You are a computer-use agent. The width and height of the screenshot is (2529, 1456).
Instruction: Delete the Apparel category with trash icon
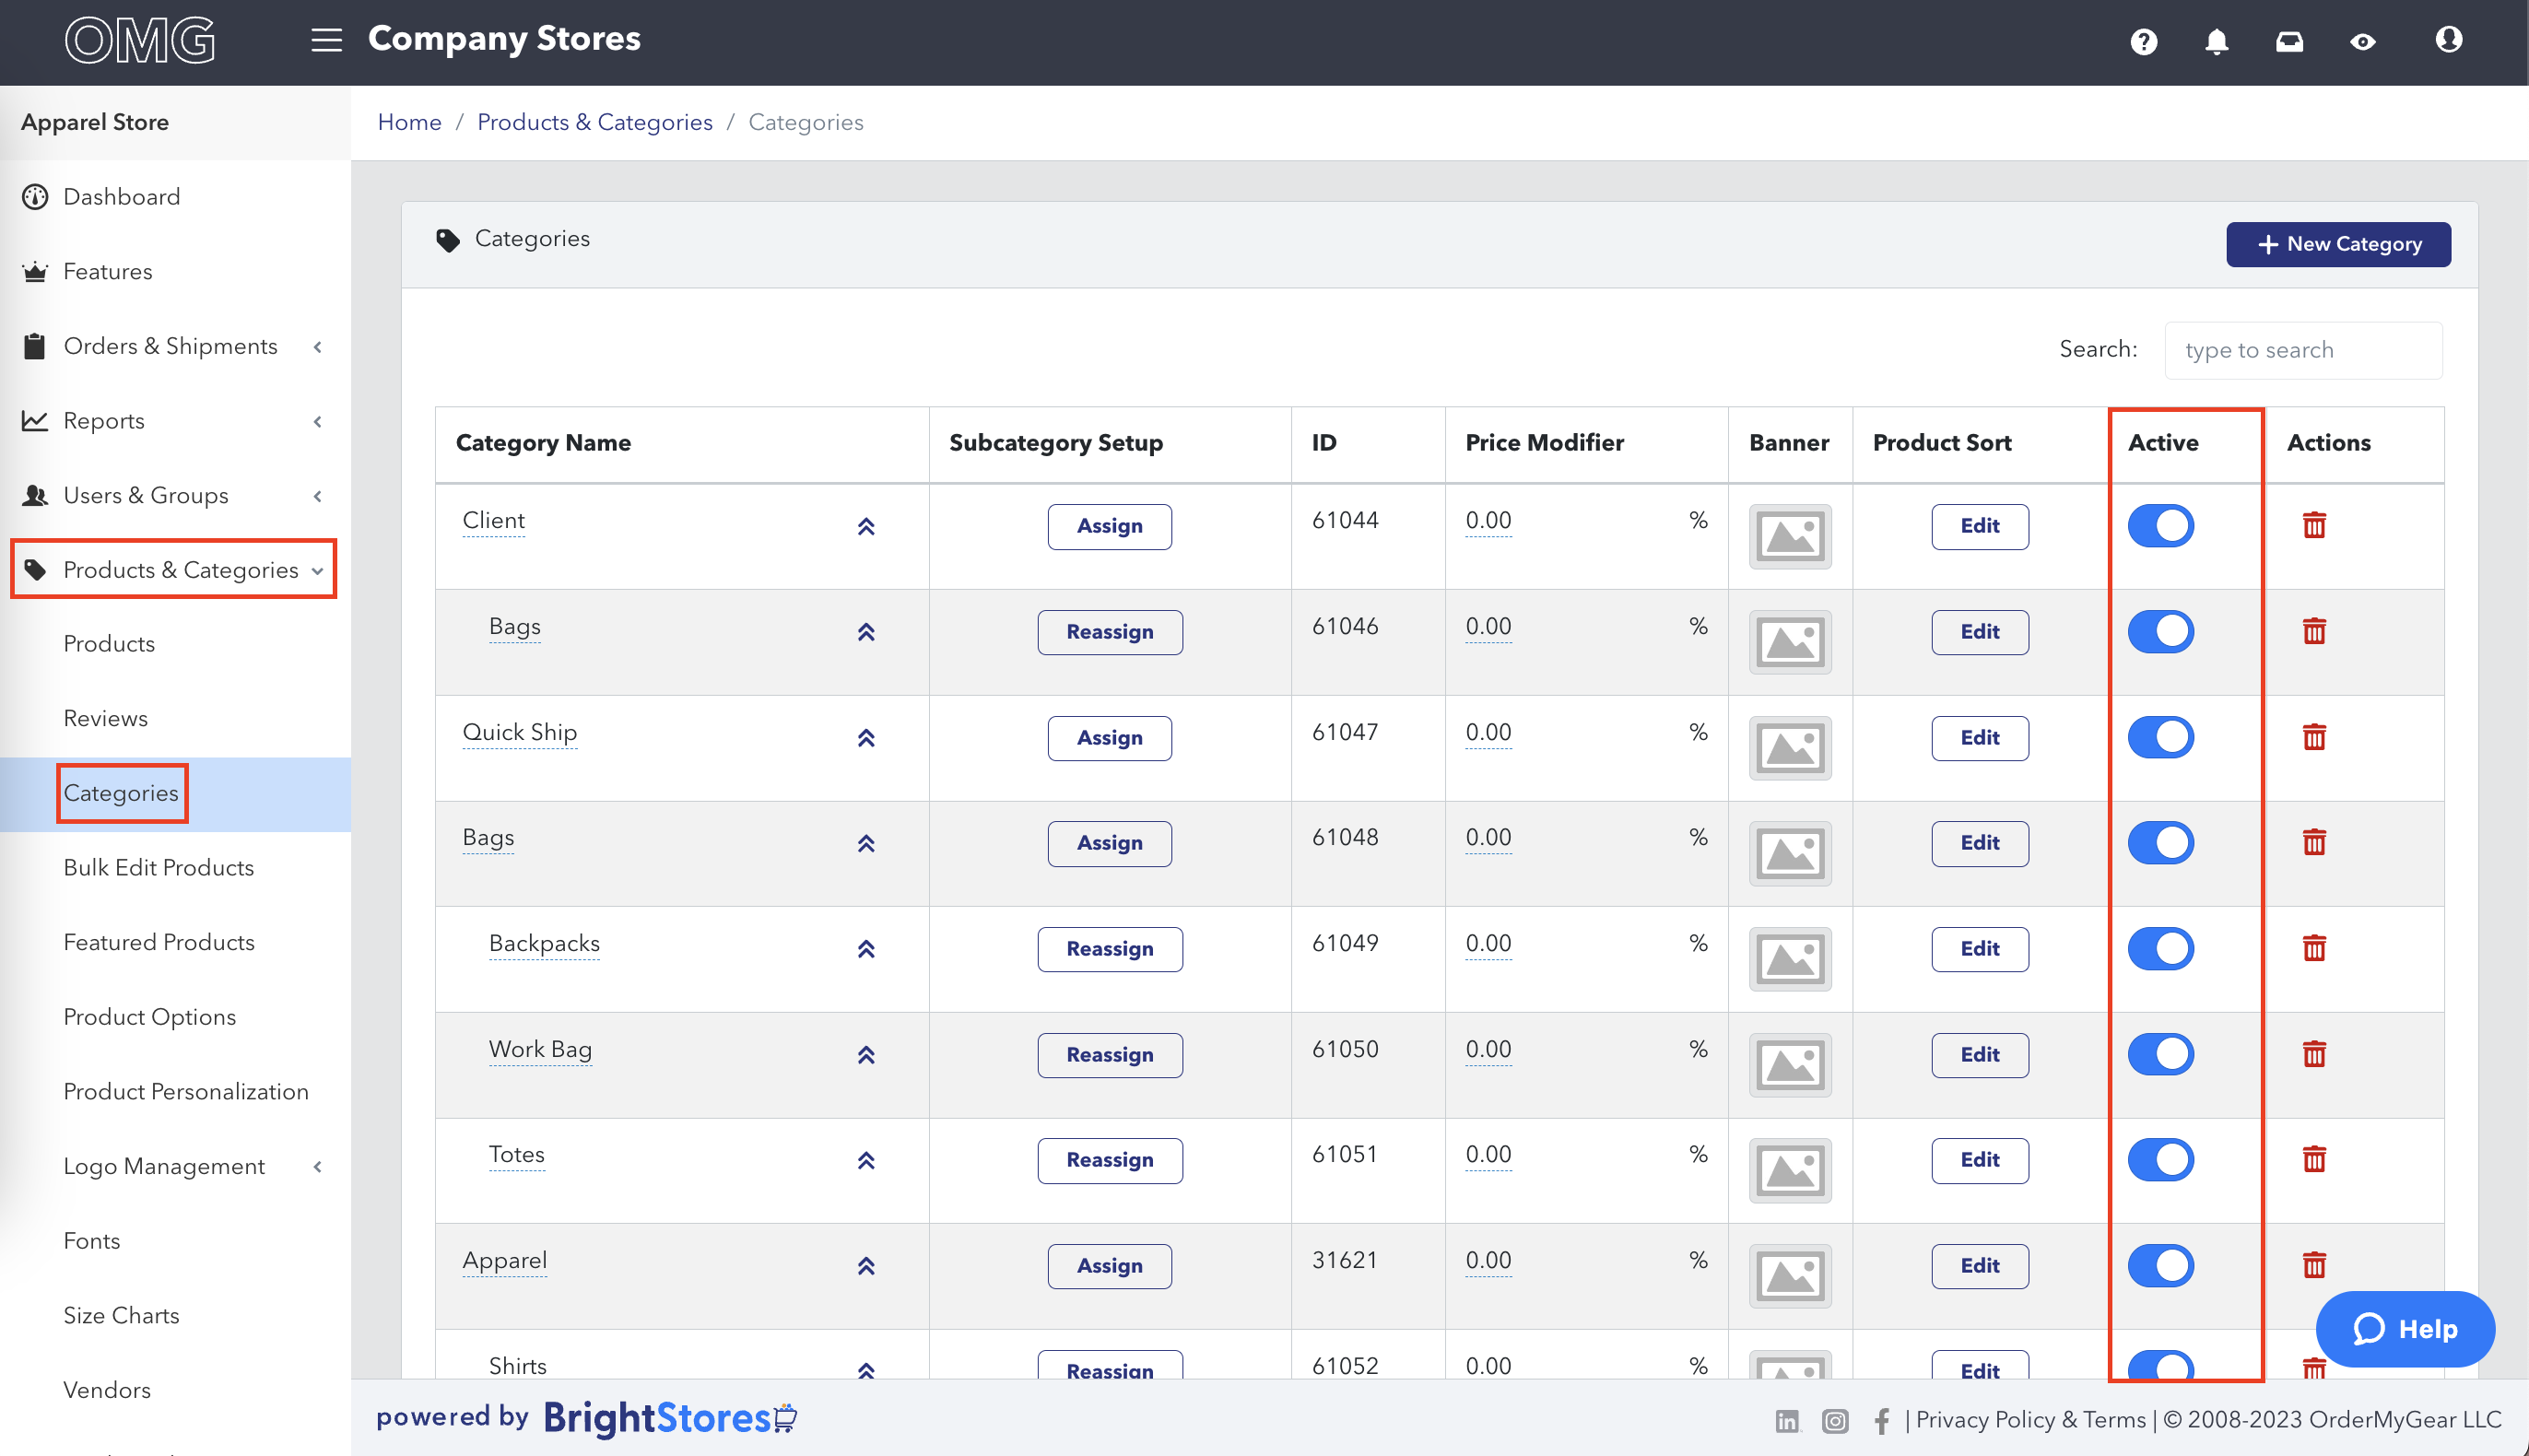(2313, 1265)
